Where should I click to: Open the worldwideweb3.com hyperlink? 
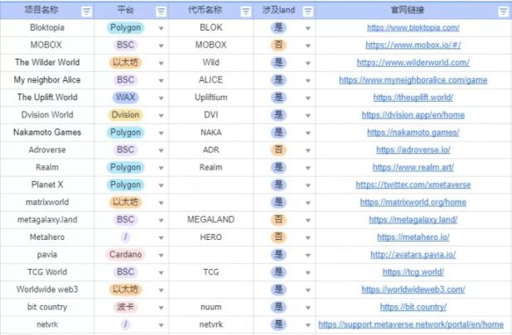click(413, 290)
